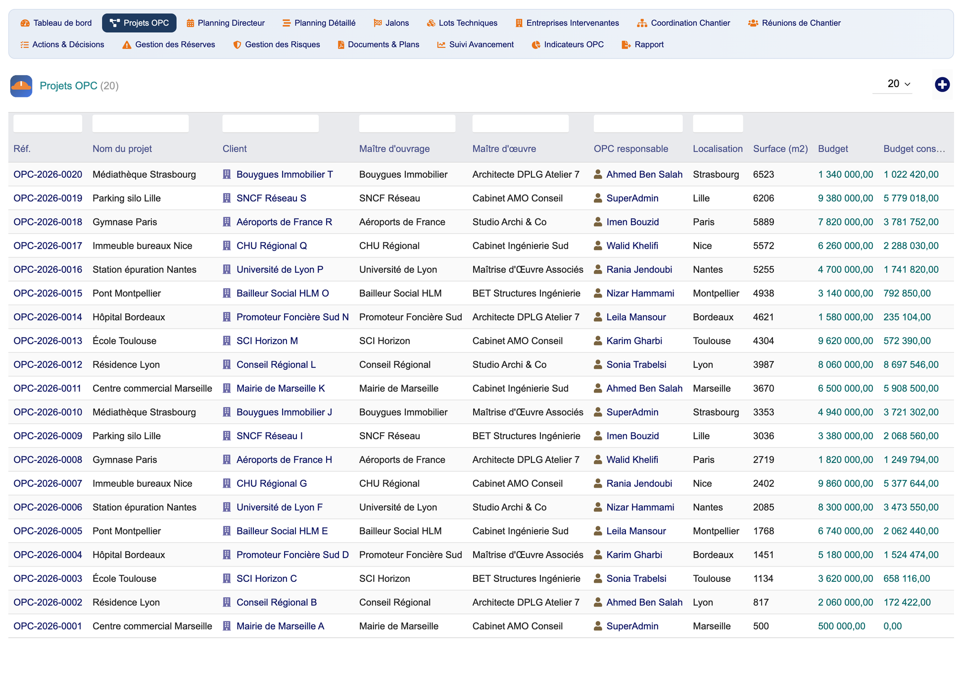Click the Suivi Avancement chart icon

[441, 45]
